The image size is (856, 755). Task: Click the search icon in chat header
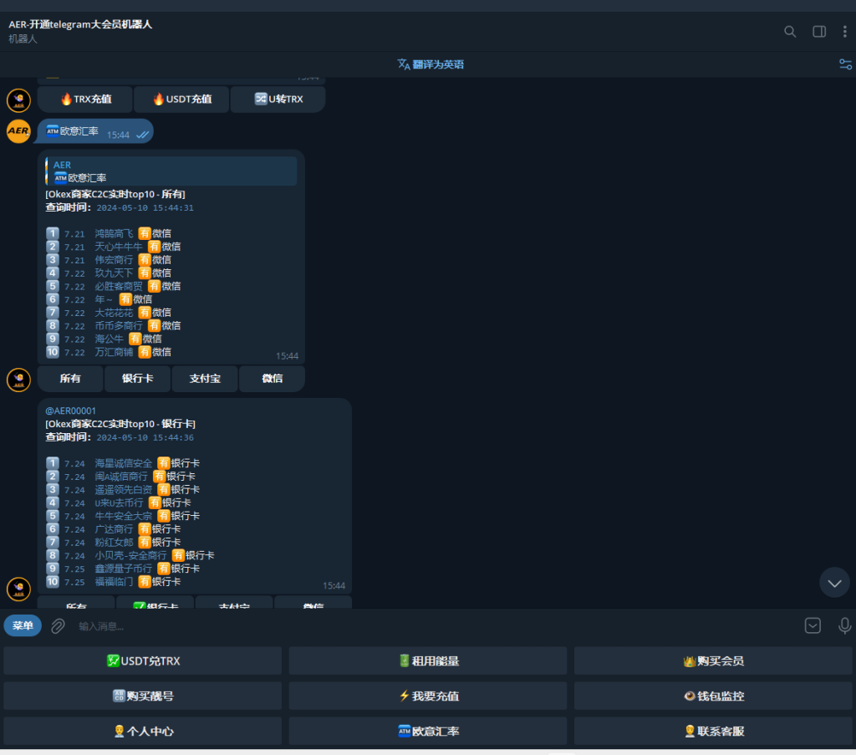[x=790, y=32]
